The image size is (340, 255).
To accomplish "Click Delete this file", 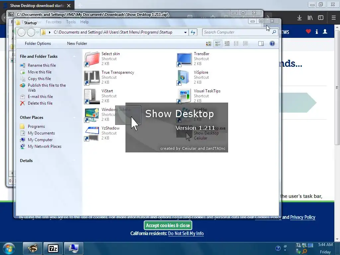I will point(40,103).
